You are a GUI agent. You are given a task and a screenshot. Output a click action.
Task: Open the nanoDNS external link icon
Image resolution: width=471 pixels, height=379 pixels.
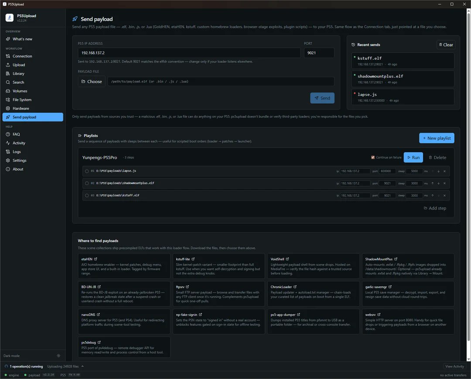(98, 314)
